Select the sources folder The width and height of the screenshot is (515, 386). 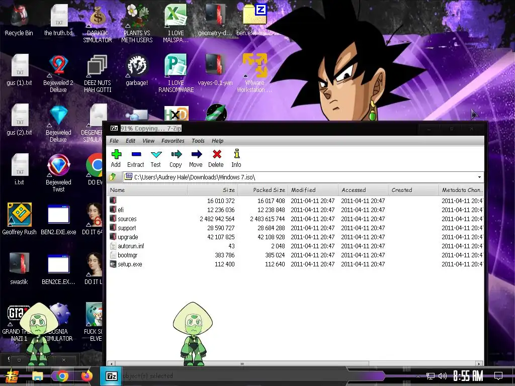coord(127,219)
